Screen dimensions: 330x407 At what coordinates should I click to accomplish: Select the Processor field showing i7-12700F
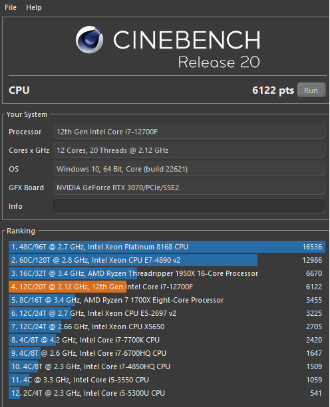tap(189, 132)
